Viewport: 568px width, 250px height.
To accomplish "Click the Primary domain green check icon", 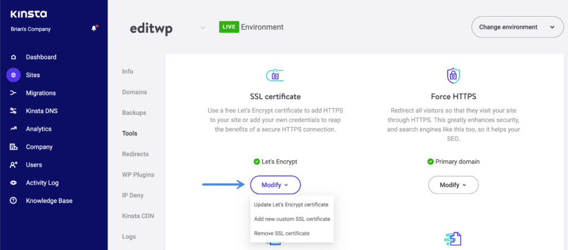I will point(430,162).
